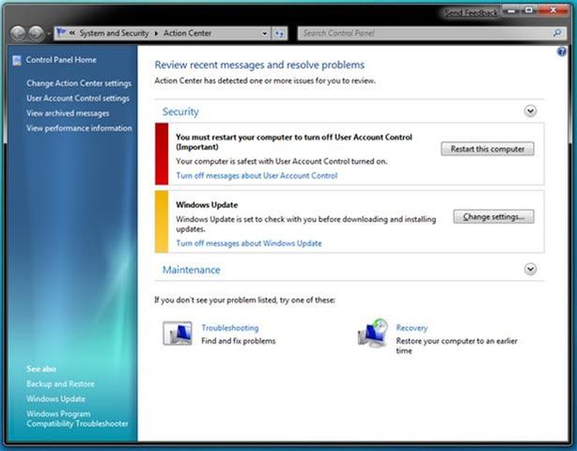
Task: Click the Windows Update message title
Action: pyautogui.click(x=207, y=205)
